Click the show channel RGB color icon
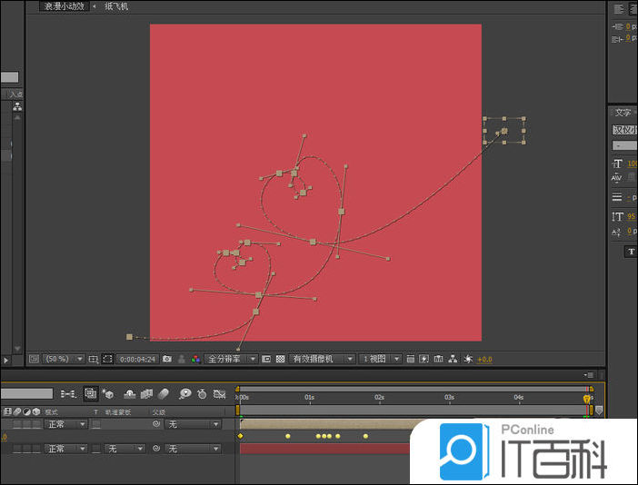 pyautogui.click(x=195, y=359)
